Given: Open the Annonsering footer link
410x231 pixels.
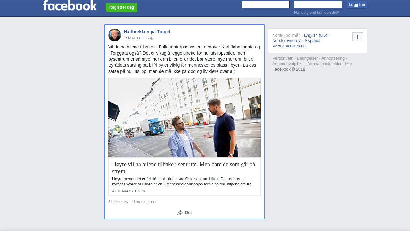Looking at the screenshot, I should click(333, 58).
